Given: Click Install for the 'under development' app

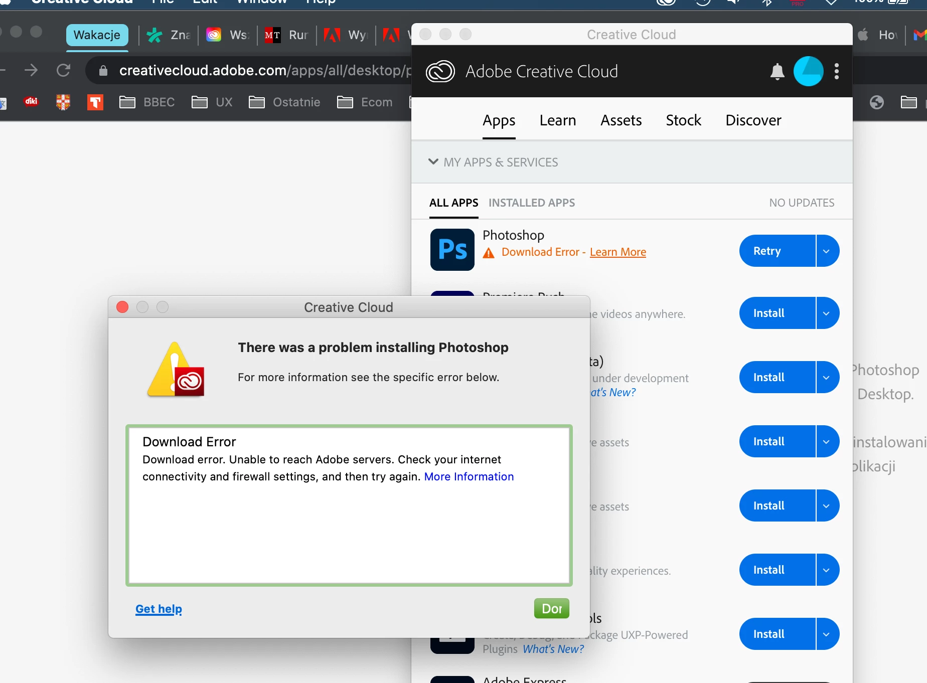Looking at the screenshot, I should pyautogui.click(x=777, y=377).
